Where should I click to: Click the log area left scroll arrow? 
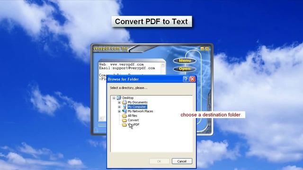pyautogui.click(x=102, y=118)
